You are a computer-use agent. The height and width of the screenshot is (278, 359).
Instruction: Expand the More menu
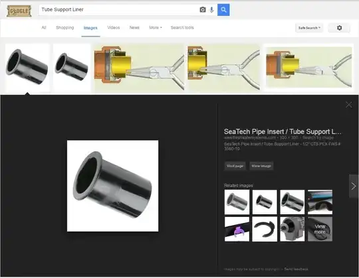156,28
